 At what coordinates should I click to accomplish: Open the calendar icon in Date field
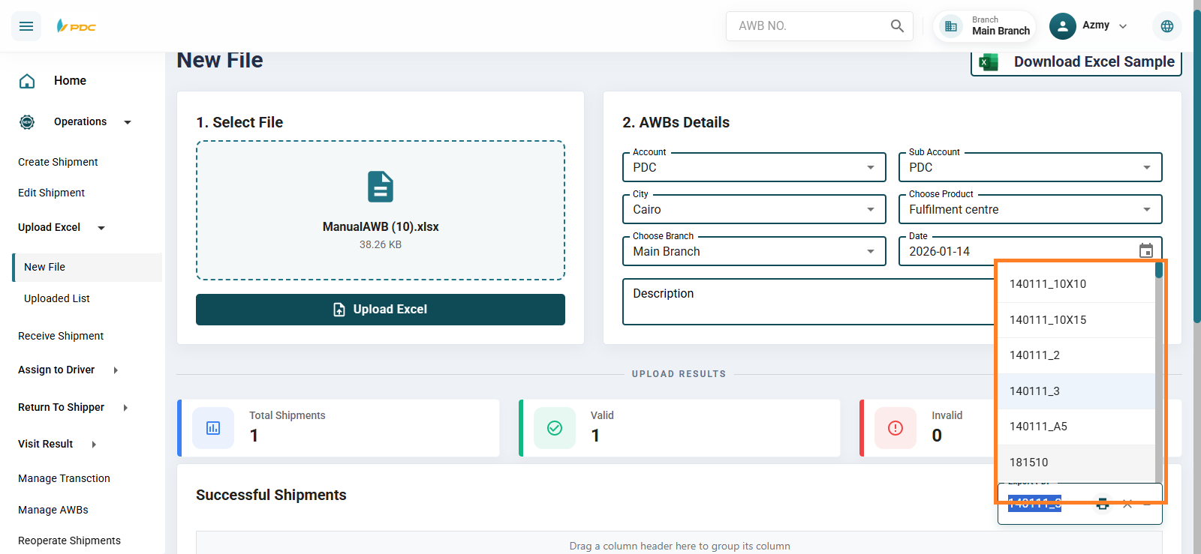pos(1145,251)
